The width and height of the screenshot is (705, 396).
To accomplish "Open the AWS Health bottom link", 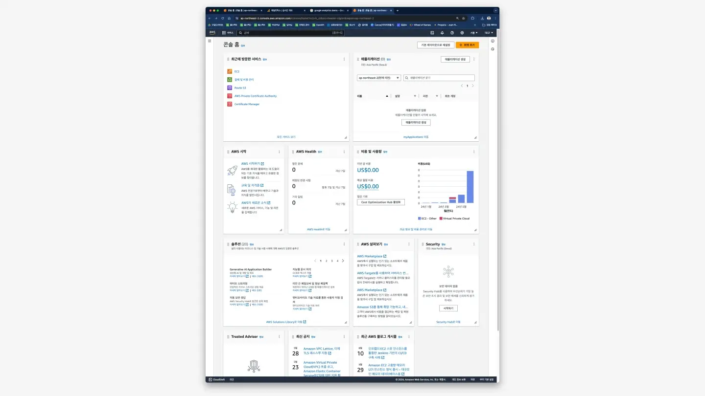I will (319, 229).
